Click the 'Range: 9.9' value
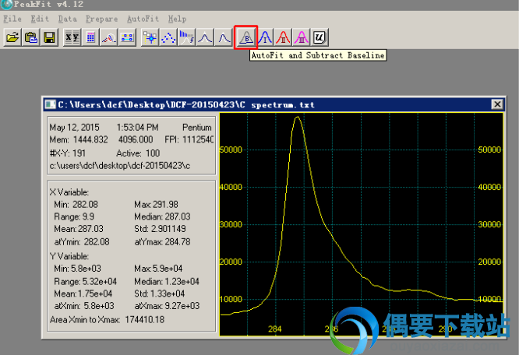Viewport: 519px width, 355px height. pyautogui.click(x=74, y=217)
